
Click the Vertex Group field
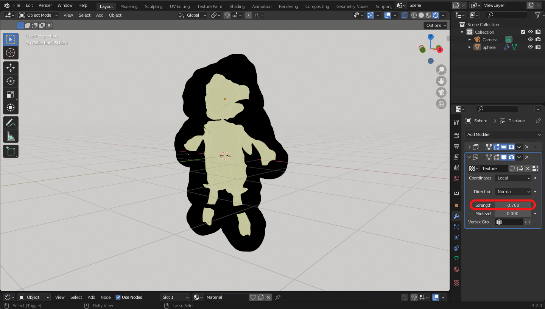(x=509, y=222)
